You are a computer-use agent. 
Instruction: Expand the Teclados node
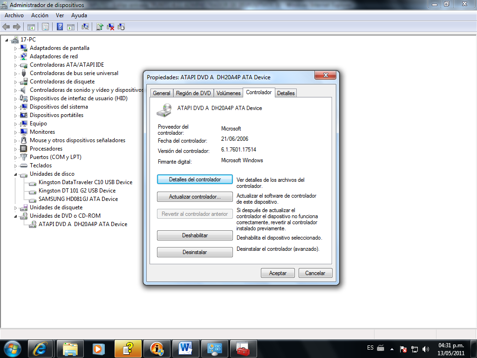pyautogui.click(x=15, y=166)
